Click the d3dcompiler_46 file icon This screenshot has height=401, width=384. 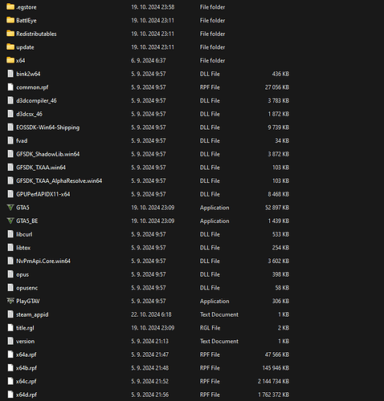[x=10, y=100]
